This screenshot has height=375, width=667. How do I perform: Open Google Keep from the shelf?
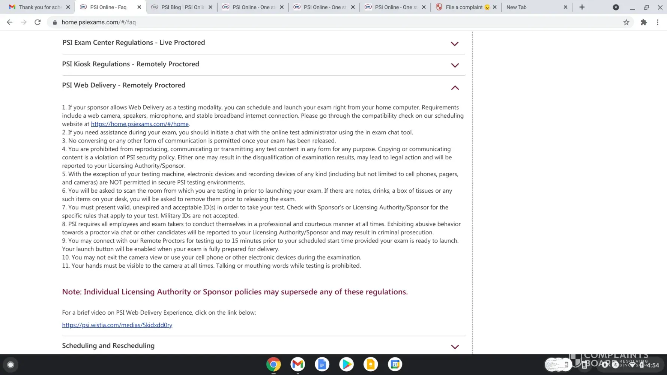pos(371,364)
